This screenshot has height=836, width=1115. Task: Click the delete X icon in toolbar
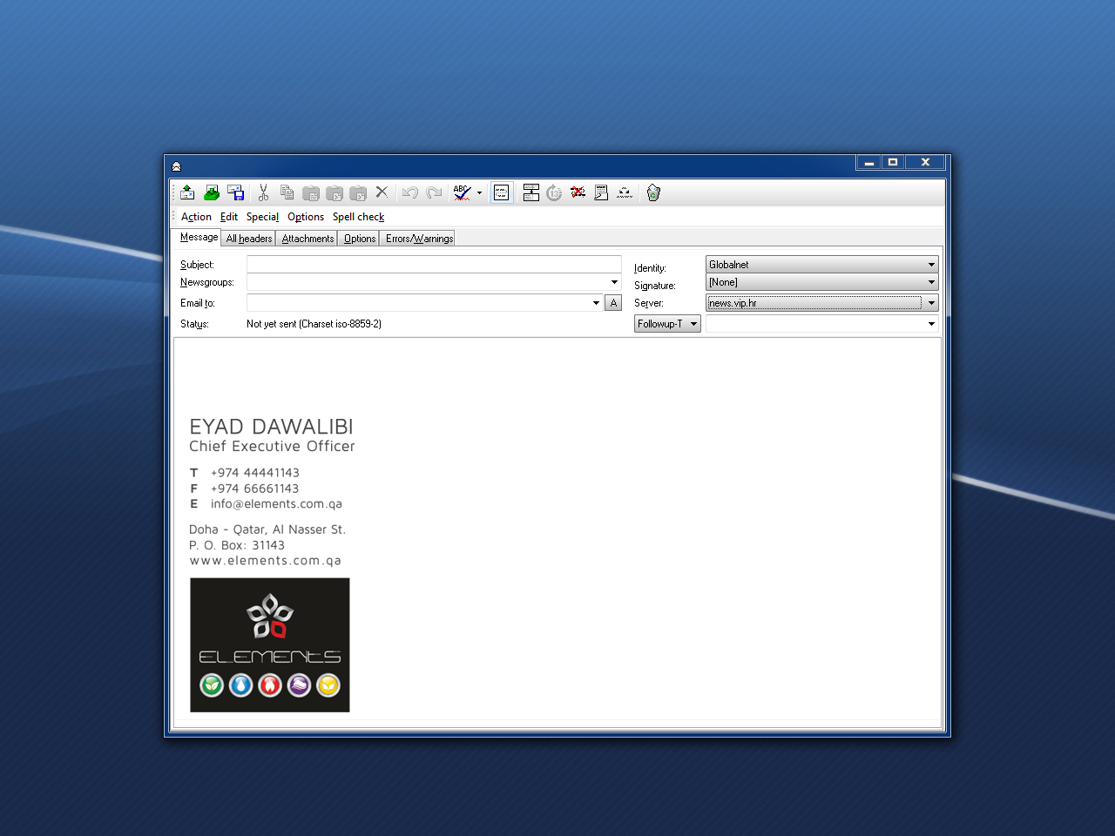[382, 192]
